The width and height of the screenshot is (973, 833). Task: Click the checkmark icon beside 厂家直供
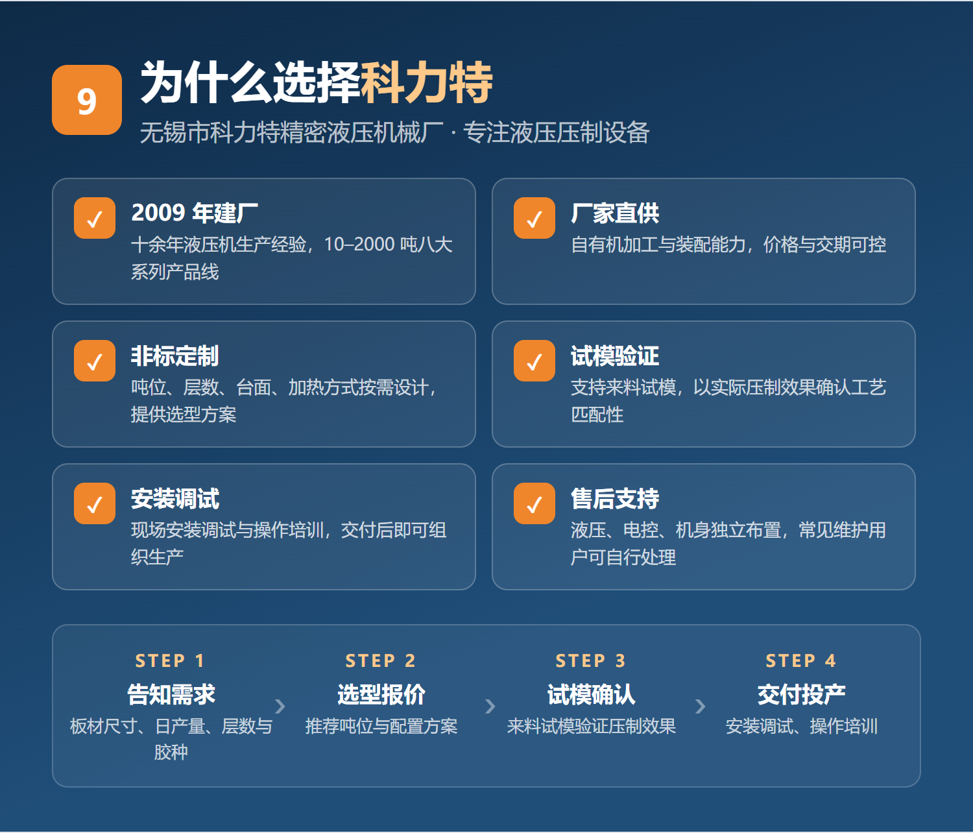tap(535, 218)
